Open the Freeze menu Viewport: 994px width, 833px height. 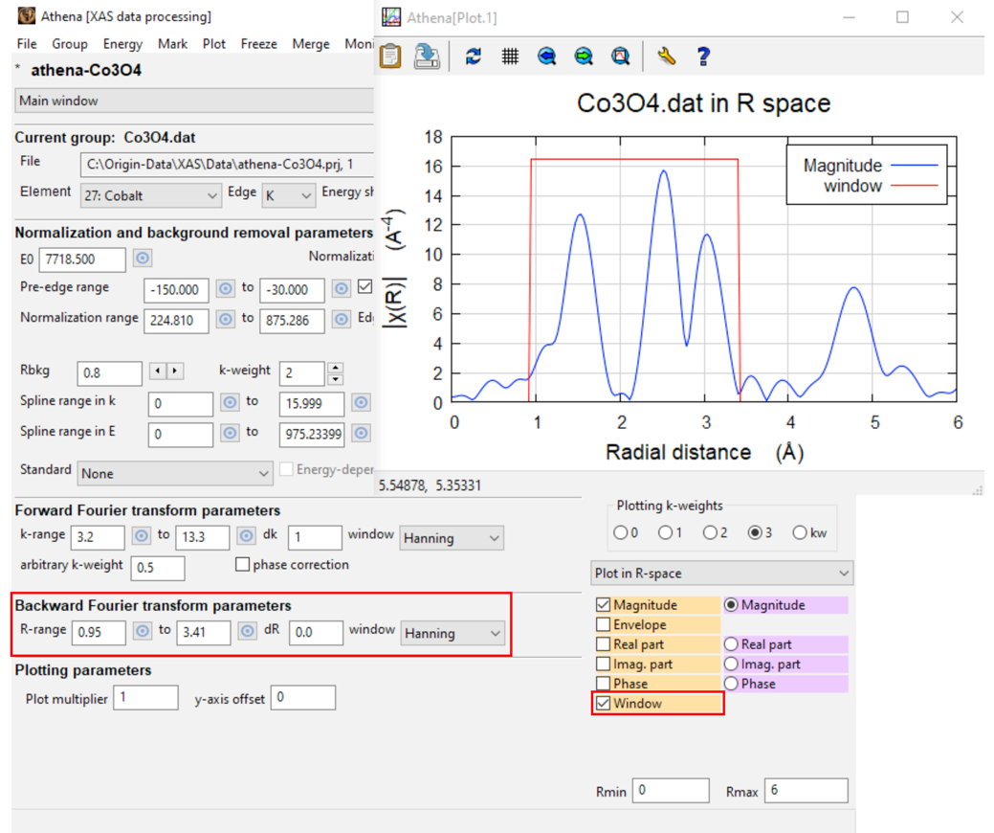point(258,44)
